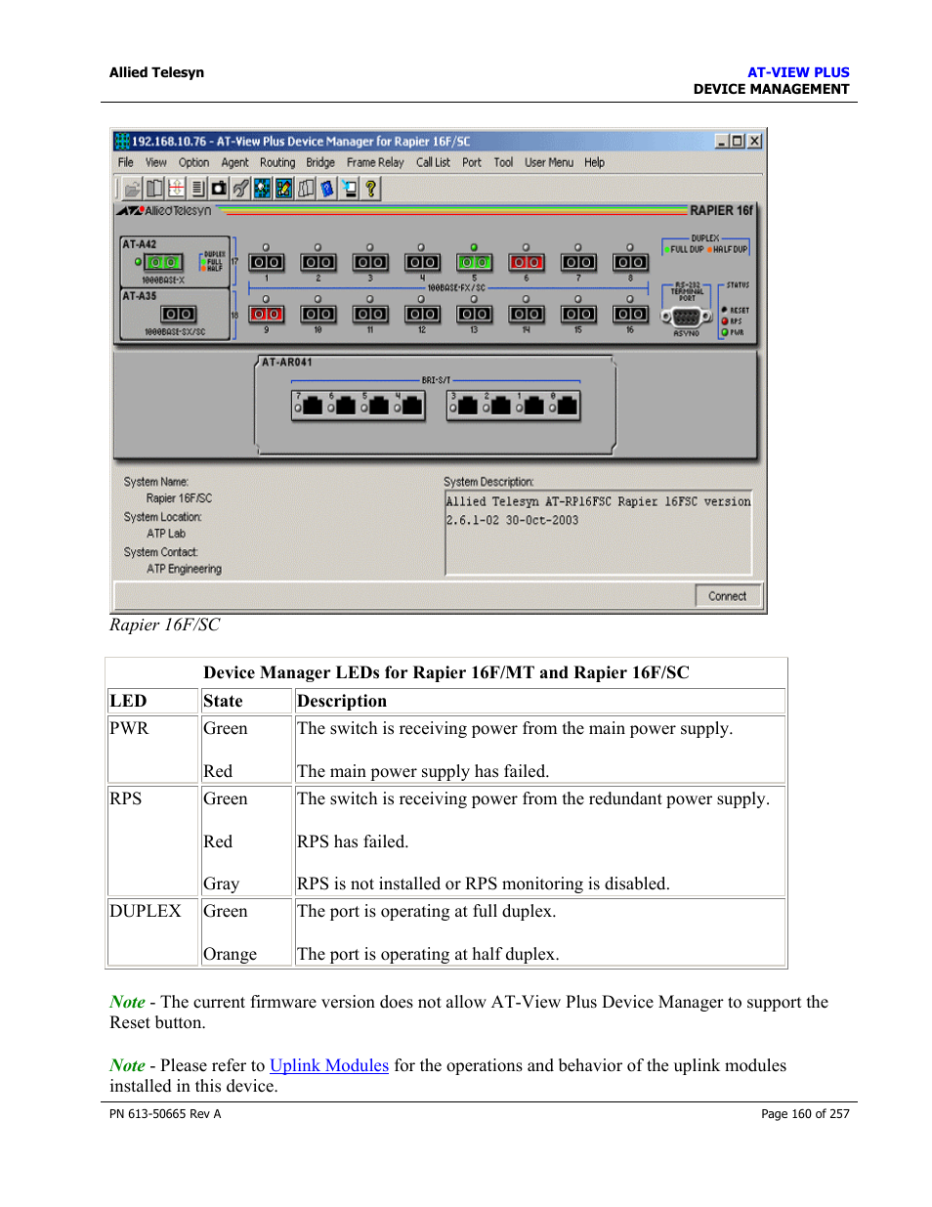Click the list document toolbar icon
Image resolution: width=932 pixels, height=1207 pixels.
click(x=197, y=189)
